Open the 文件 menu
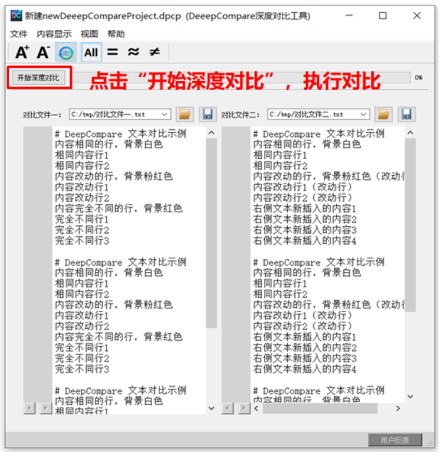 click(19, 34)
